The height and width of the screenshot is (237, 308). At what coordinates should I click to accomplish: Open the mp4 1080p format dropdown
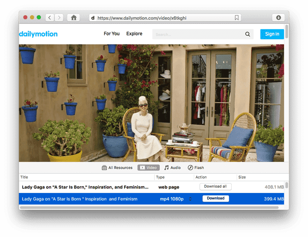[x=190, y=199]
